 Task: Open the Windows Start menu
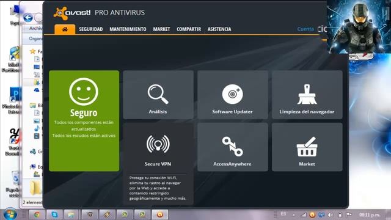(10, 215)
